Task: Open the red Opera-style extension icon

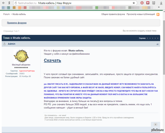Action: tap(141, 3)
